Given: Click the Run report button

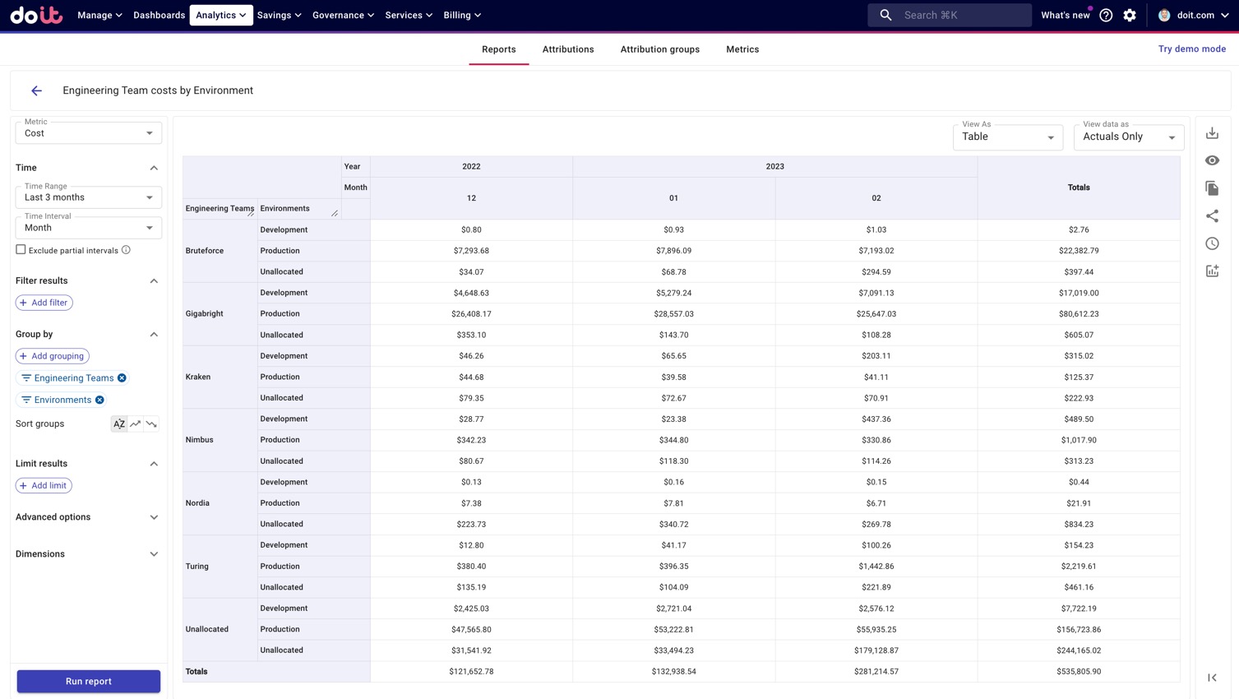Looking at the screenshot, I should click(89, 681).
